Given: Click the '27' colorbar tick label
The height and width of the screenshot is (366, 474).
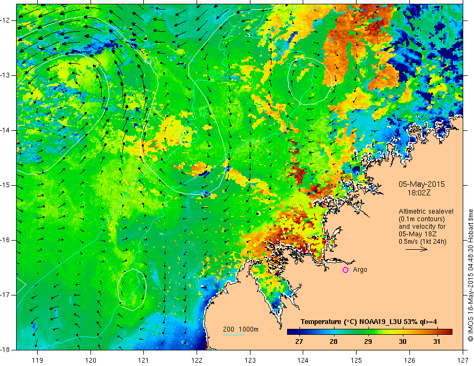Looking at the screenshot, I should point(299,342).
